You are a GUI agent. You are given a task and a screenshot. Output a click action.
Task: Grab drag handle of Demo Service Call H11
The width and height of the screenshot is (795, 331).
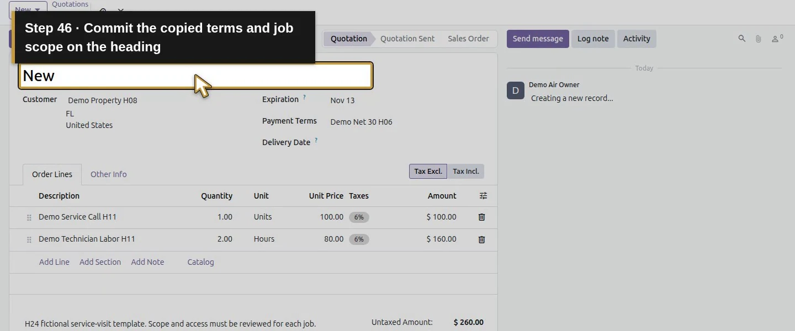(29, 218)
